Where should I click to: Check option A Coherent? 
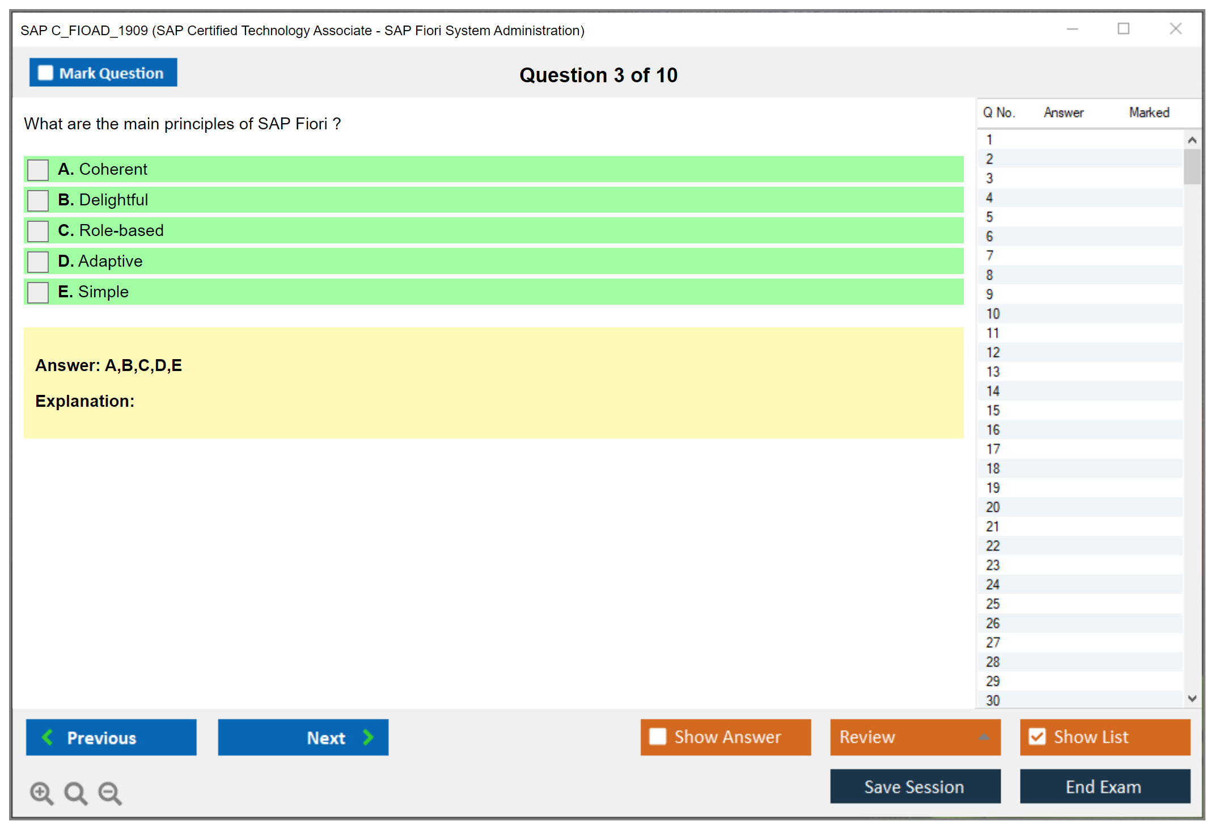(x=38, y=170)
